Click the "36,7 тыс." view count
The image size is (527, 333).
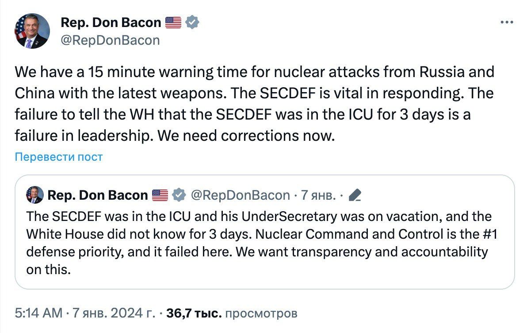point(194,314)
